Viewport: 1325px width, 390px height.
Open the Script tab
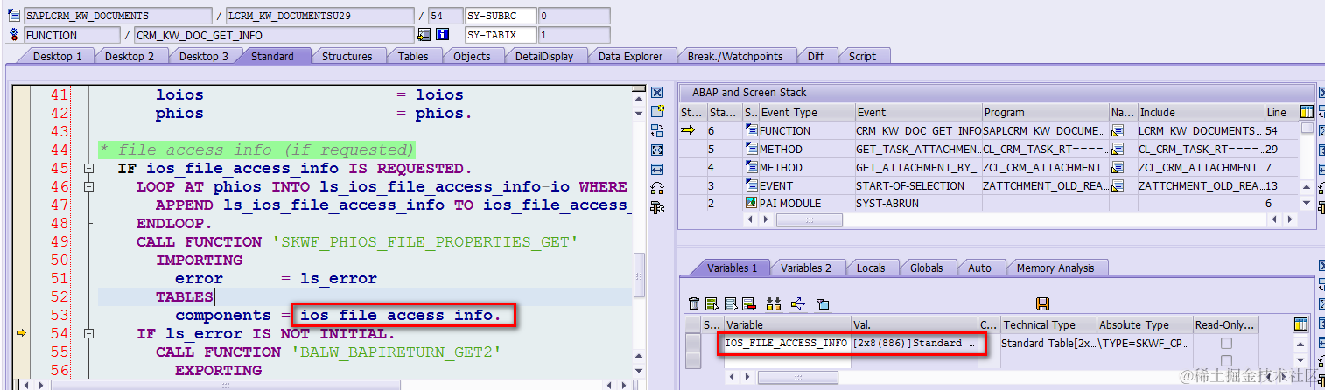(862, 56)
